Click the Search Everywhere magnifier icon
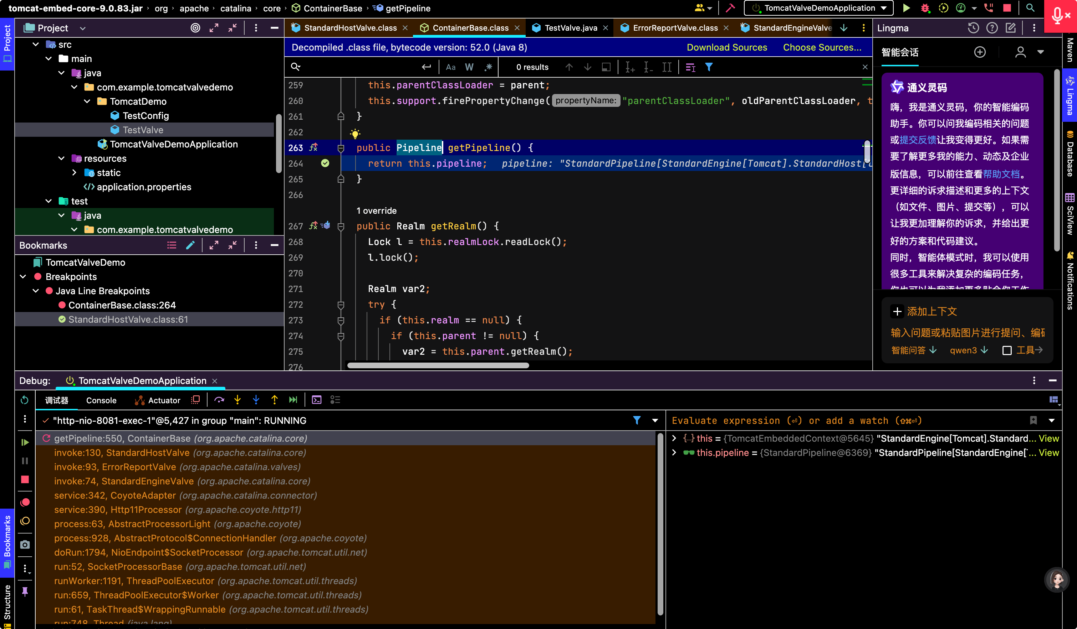 click(x=1030, y=8)
